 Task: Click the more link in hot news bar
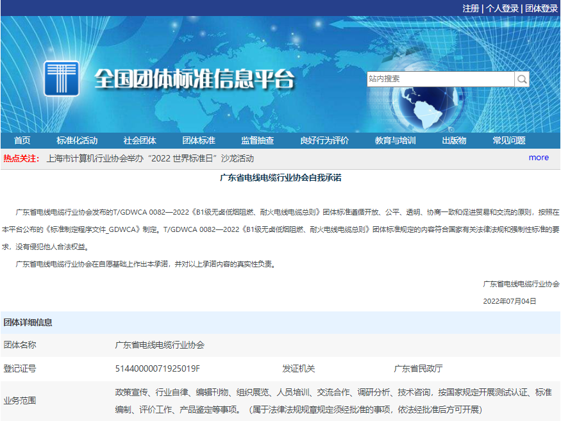(x=539, y=158)
